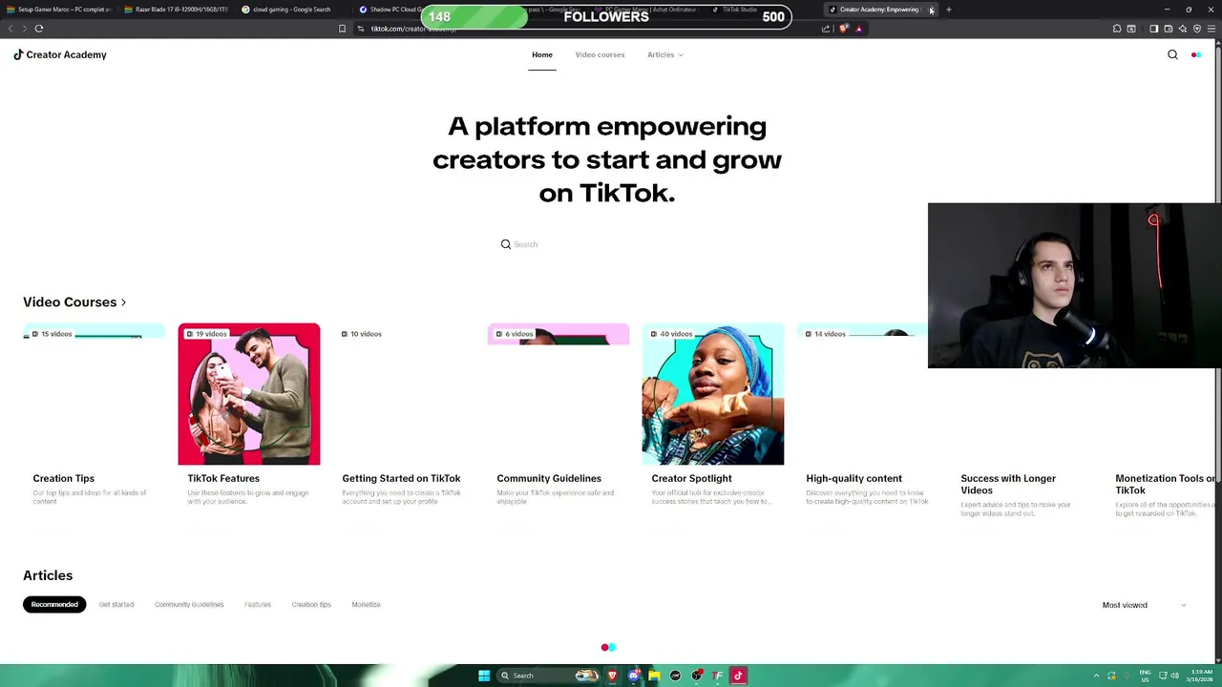The image size is (1222, 687).
Task: Open the Brave Wallet icon
Action: [1168, 29]
